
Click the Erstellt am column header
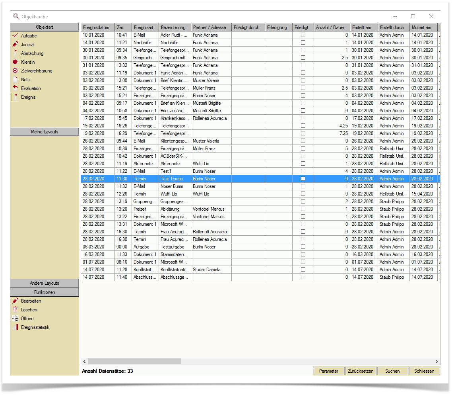[x=364, y=27]
